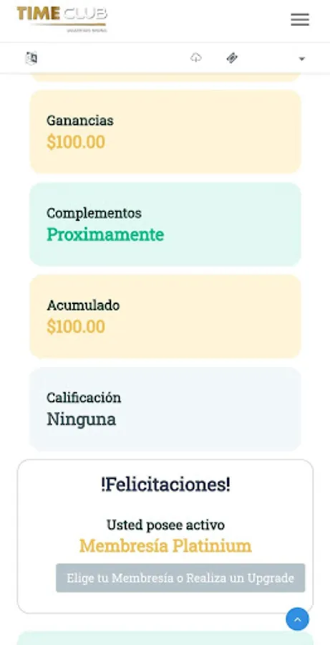This screenshot has height=645, width=330.
Task: Click Elige tu Membresía o Realiza un Upgrade
Action: 180,578
